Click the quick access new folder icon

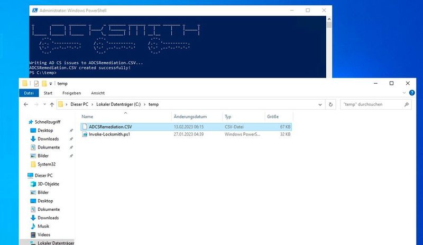tap(44, 83)
